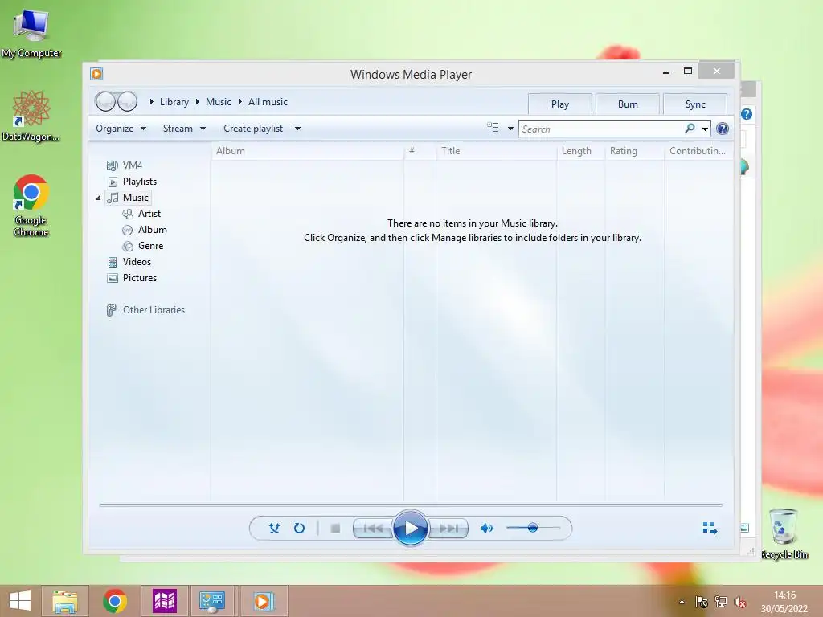Sort by the # column header

(420, 150)
